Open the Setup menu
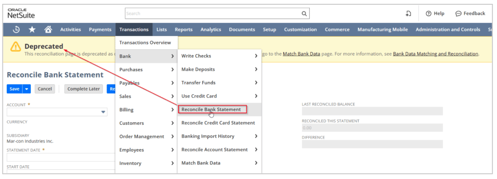 270,29
